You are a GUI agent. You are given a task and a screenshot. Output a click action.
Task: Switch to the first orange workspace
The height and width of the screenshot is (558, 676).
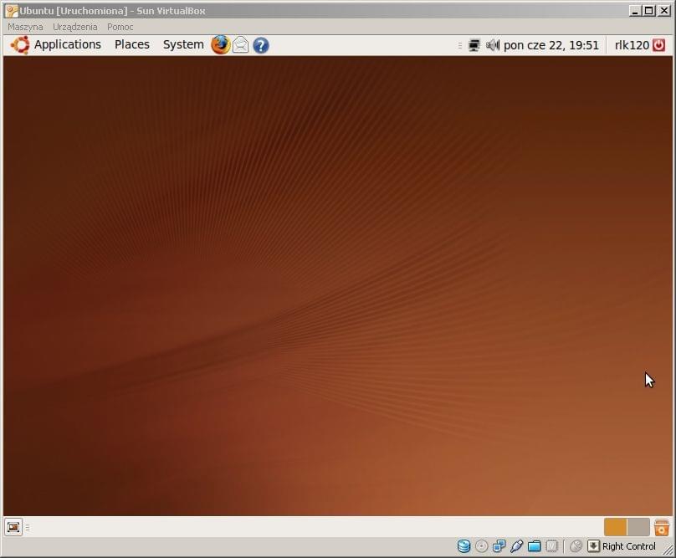coord(615,527)
